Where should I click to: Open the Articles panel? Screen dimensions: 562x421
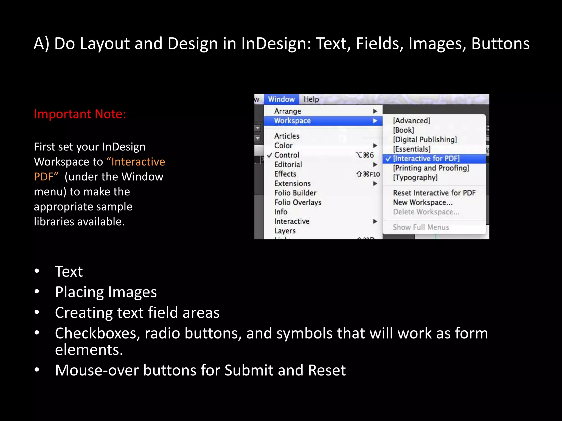coord(287,136)
